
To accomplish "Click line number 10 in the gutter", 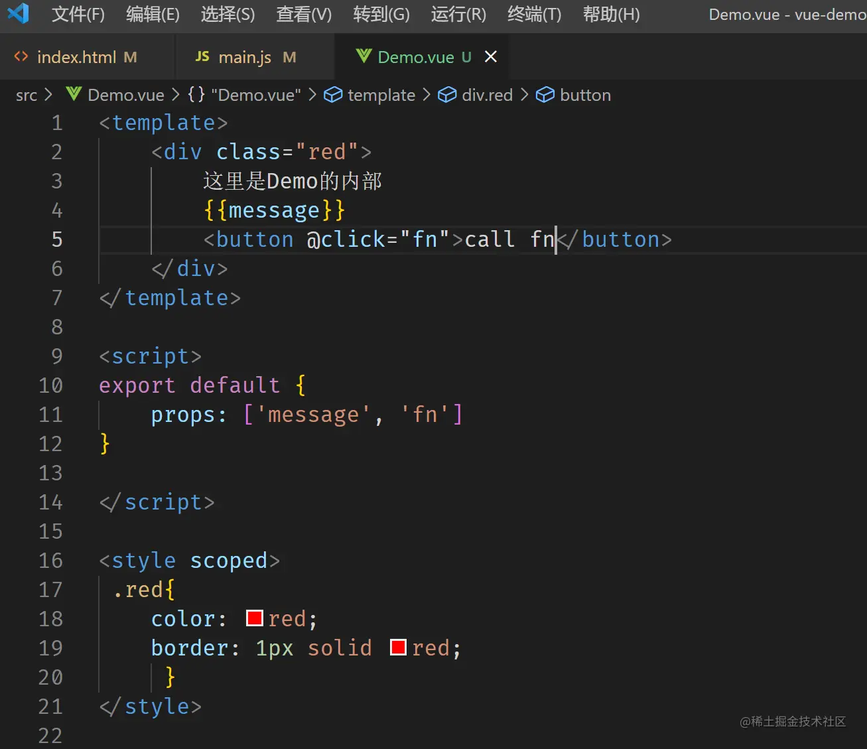I will point(50,385).
